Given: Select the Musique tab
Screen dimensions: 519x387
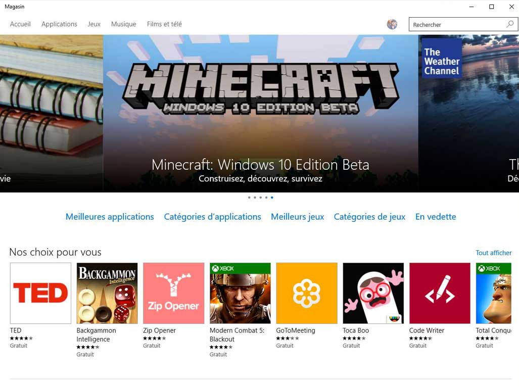Looking at the screenshot, I should [123, 24].
